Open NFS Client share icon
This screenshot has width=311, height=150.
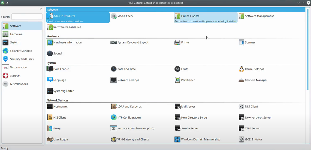(x=241, y=106)
